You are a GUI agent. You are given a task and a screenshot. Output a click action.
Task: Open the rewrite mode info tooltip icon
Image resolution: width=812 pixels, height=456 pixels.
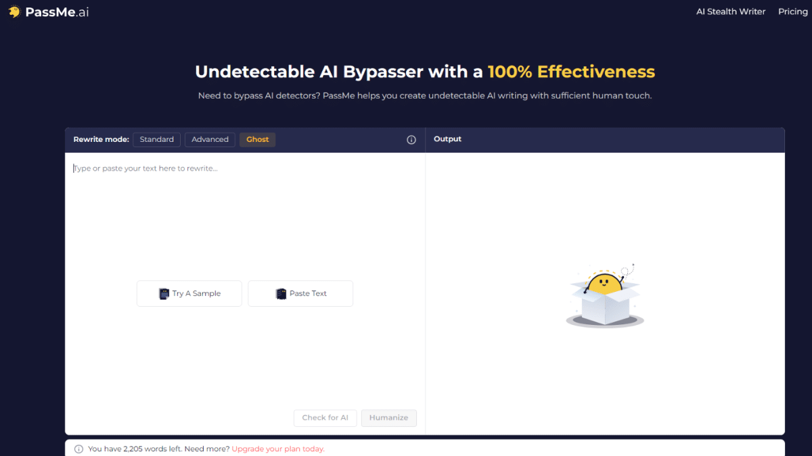tap(411, 139)
